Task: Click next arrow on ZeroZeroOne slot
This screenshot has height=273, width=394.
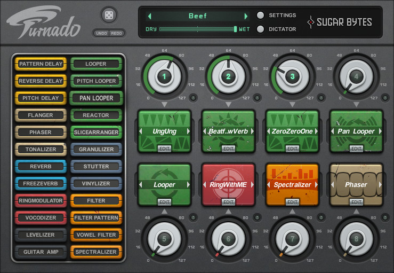Action: tap(316, 131)
